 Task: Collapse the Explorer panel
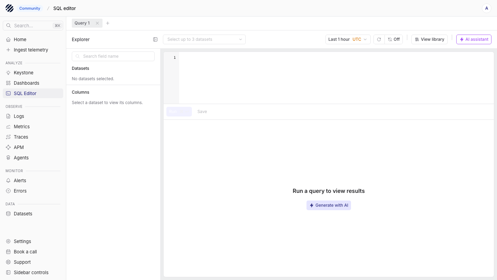tap(155, 39)
